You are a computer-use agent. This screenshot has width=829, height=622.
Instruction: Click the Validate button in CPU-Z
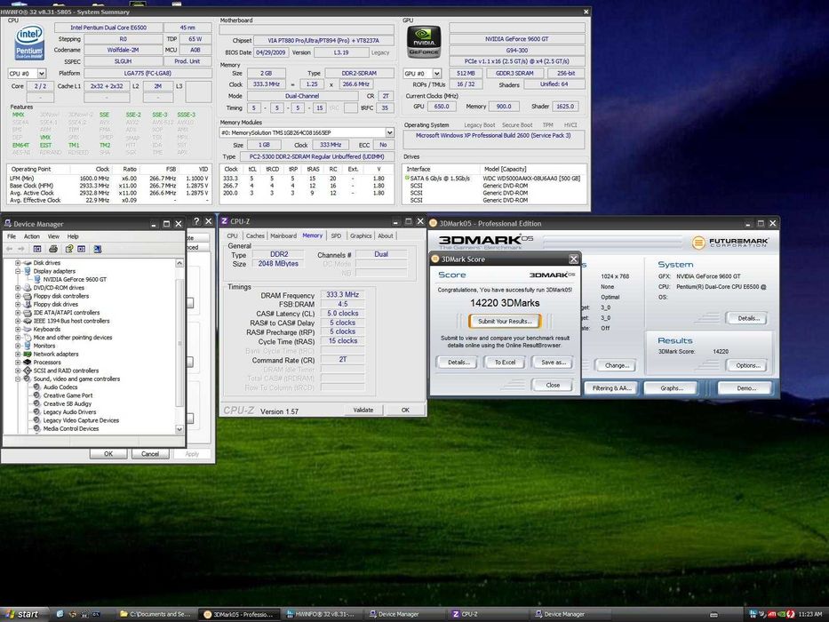click(363, 410)
